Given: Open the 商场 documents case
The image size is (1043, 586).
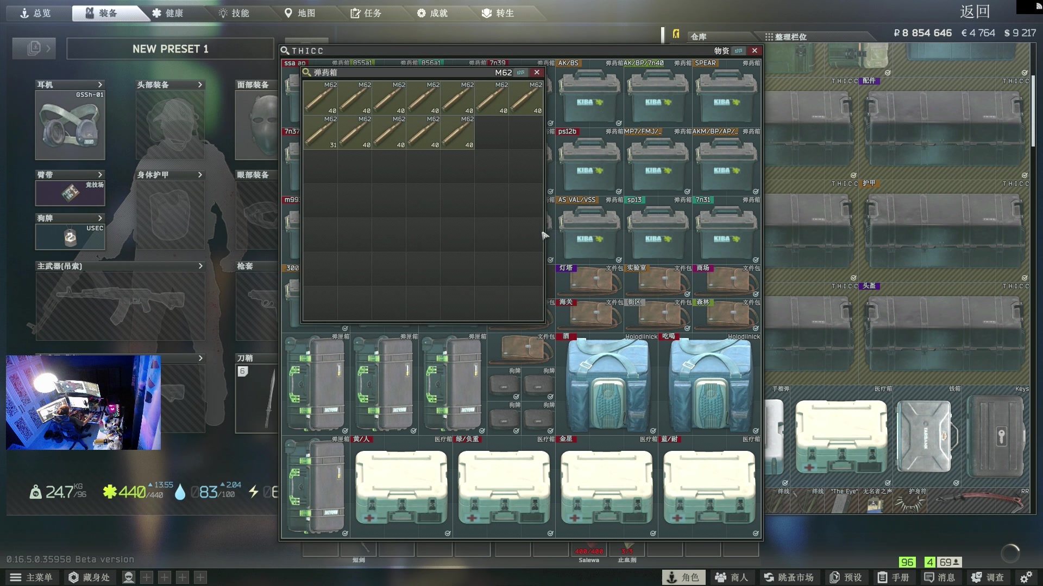Looking at the screenshot, I should [x=726, y=282].
